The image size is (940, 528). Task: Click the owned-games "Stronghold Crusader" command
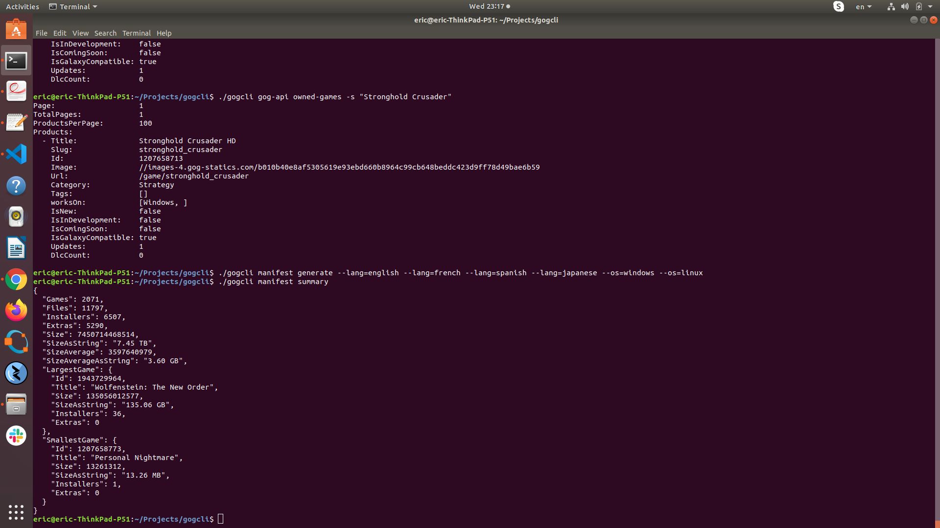click(x=335, y=97)
